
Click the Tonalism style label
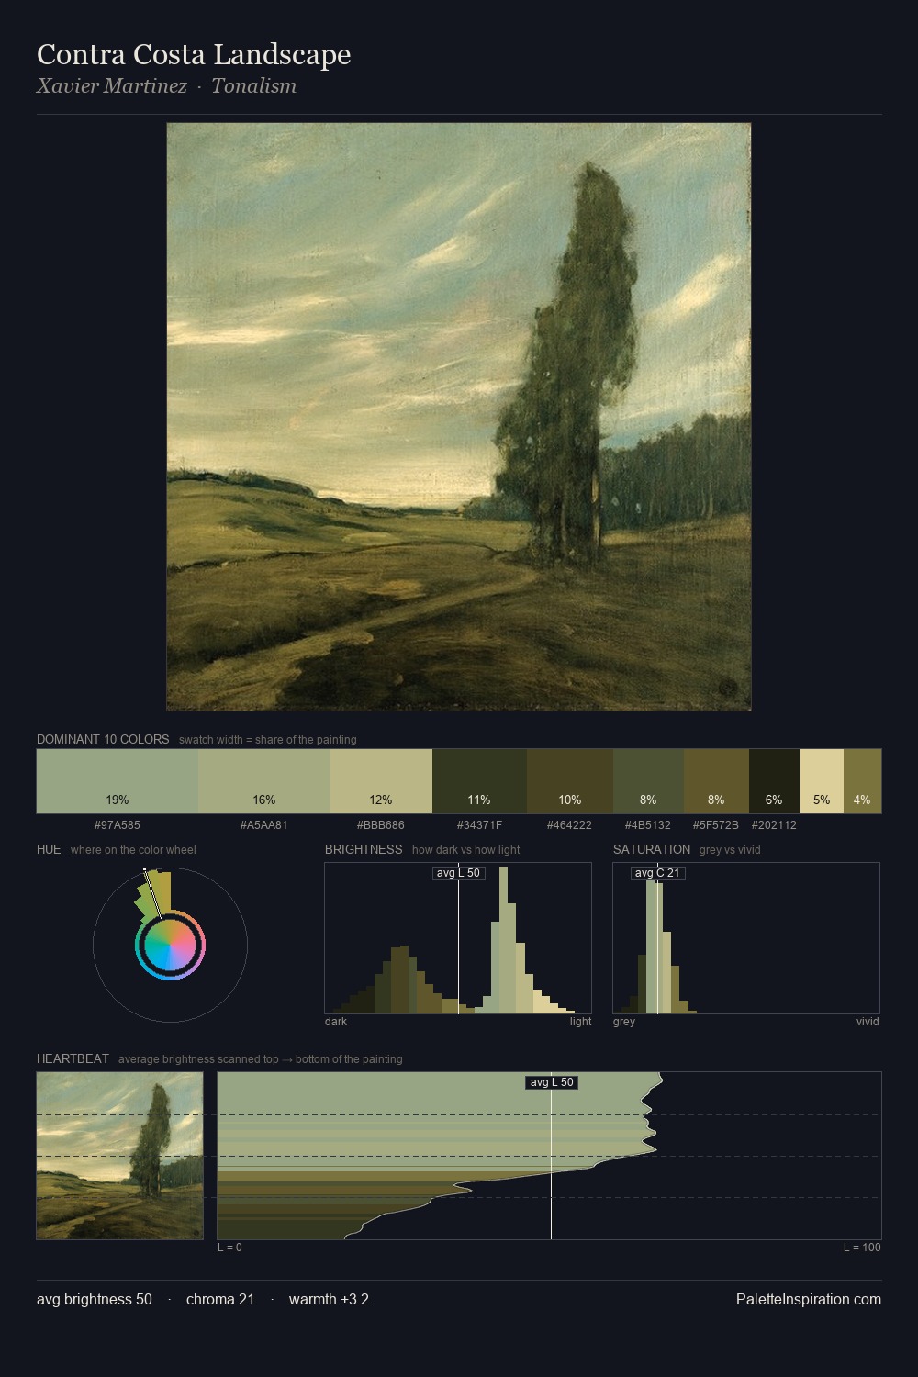pyautogui.click(x=254, y=85)
